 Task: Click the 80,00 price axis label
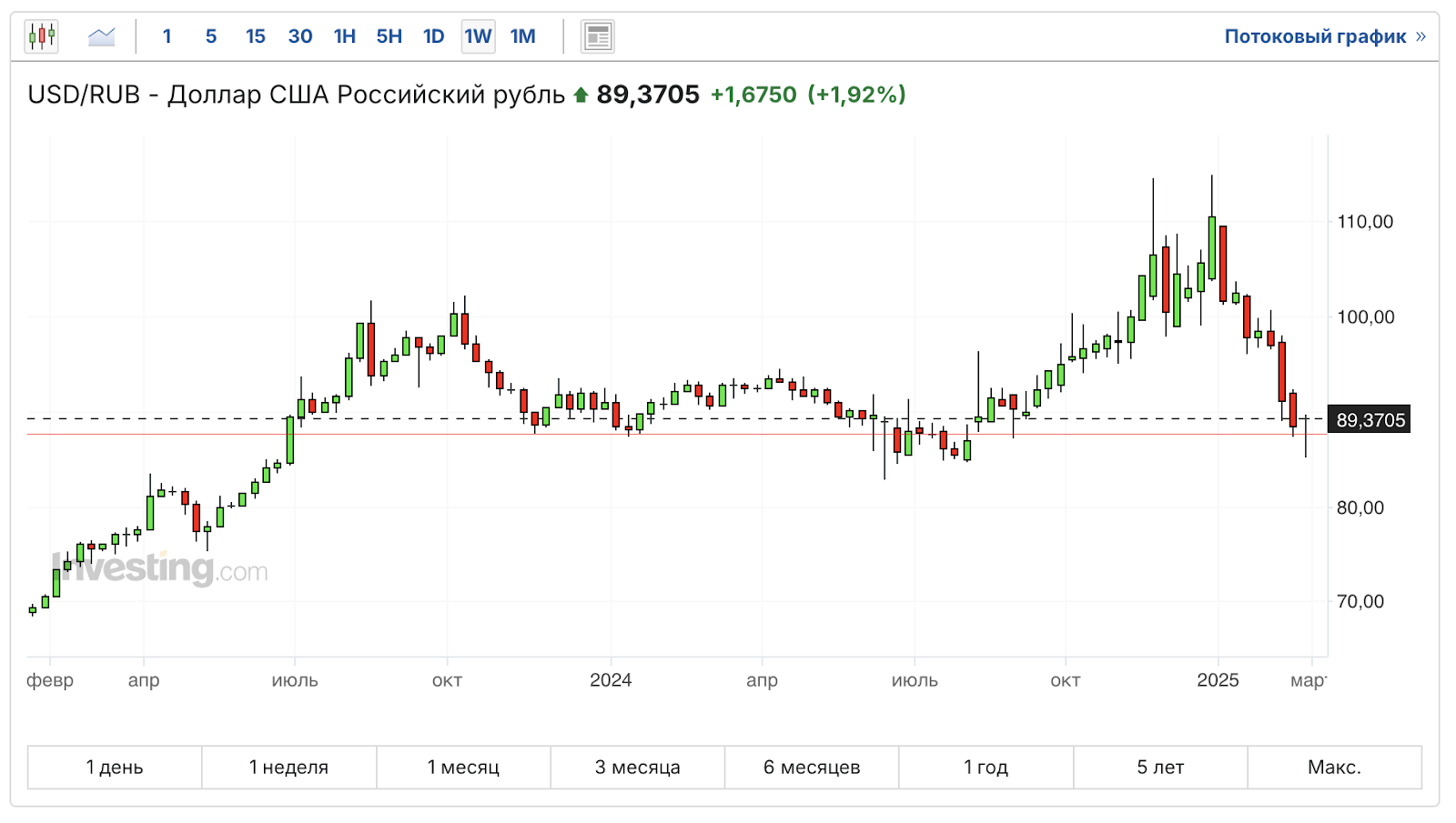pos(1360,507)
